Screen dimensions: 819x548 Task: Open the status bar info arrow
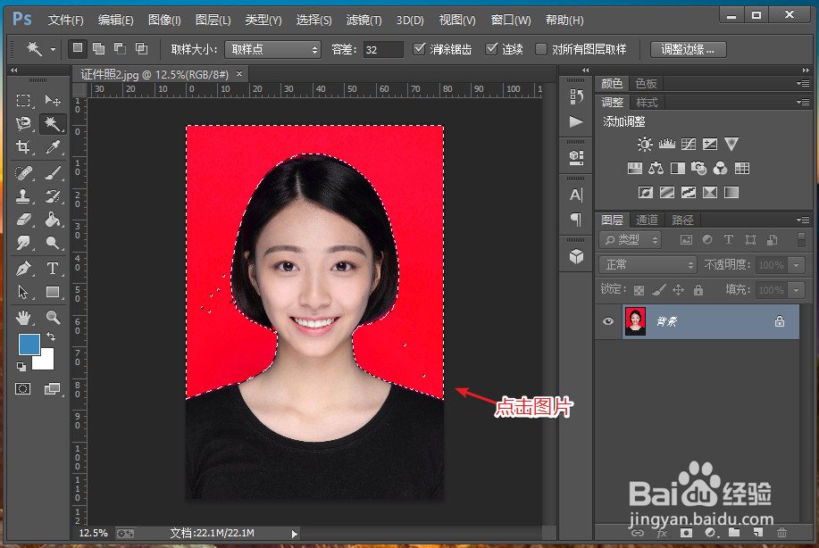294,534
